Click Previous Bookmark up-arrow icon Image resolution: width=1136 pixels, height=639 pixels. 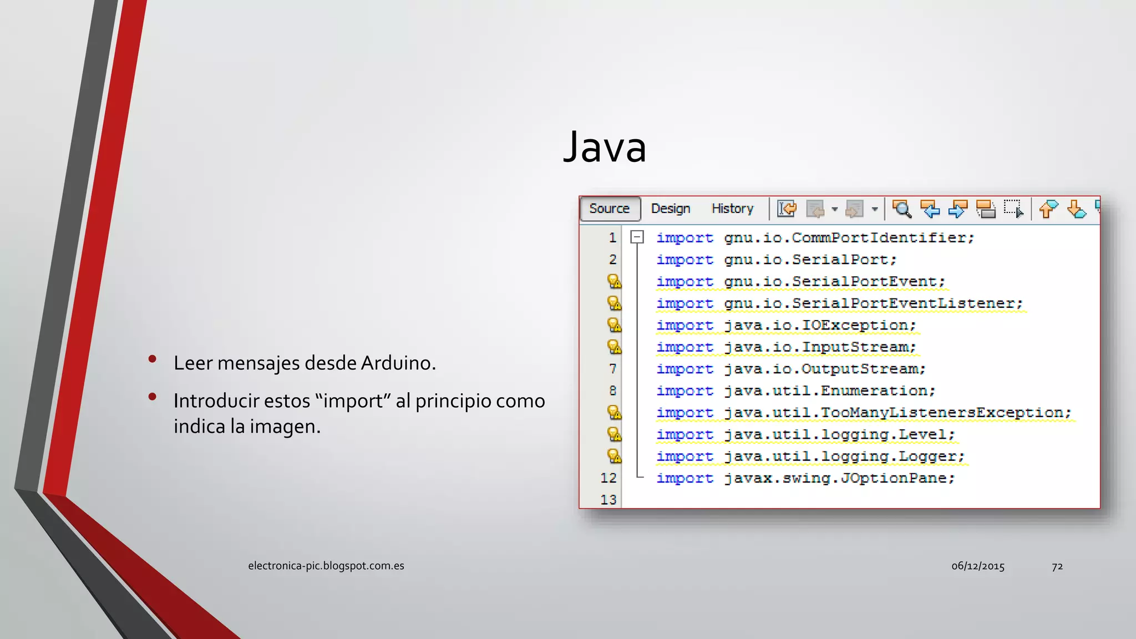pyautogui.click(x=1048, y=209)
